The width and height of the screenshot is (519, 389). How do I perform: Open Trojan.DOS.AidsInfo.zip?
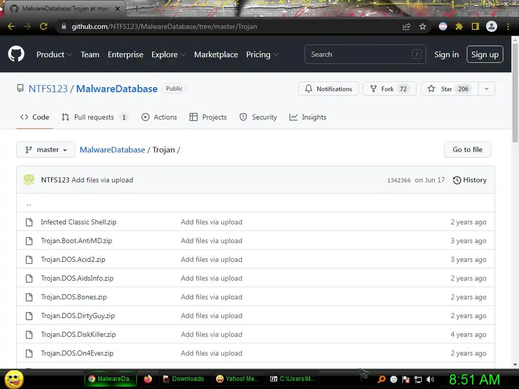(77, 278)
